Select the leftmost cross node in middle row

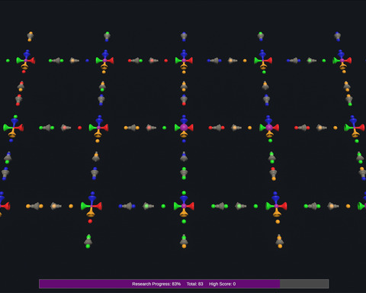(x=14, y=127)
